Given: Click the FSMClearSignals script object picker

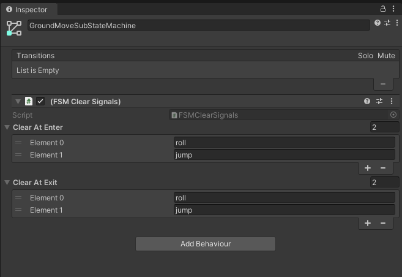Looking at the screenshot, I should 393,115.
